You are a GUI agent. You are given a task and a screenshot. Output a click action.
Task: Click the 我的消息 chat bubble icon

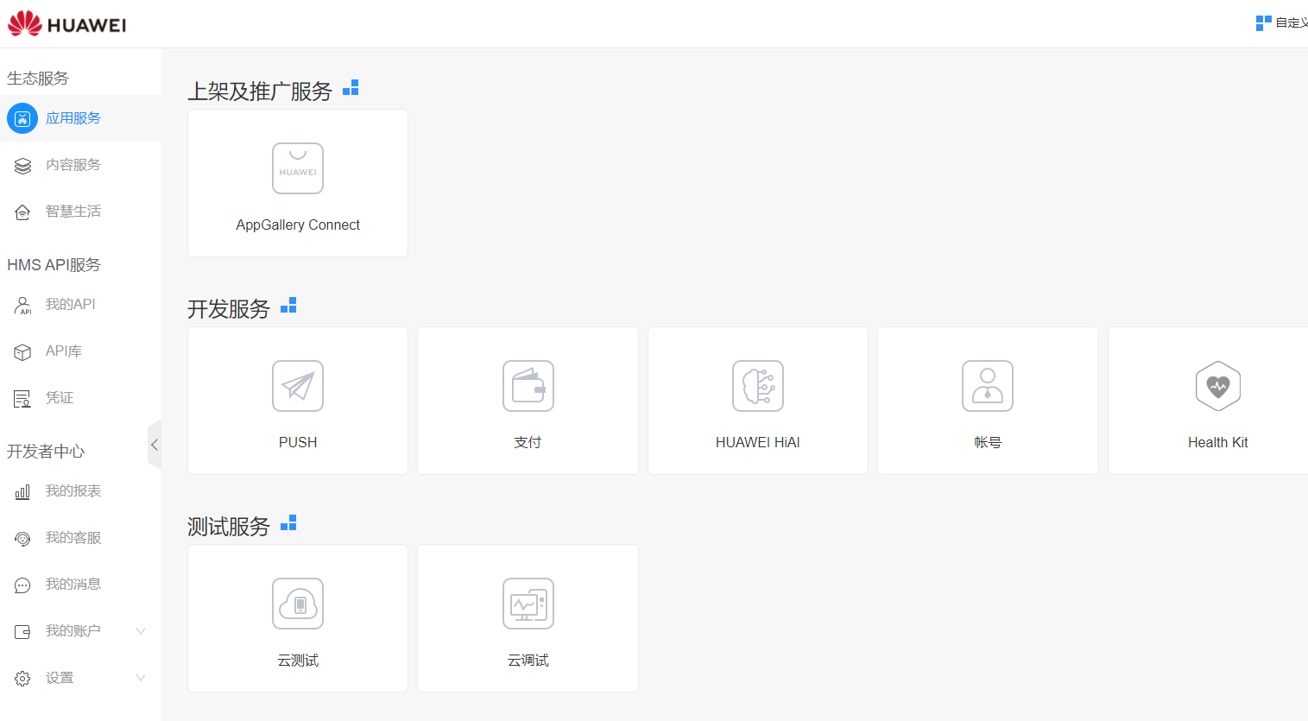click(x=22, y=585)
